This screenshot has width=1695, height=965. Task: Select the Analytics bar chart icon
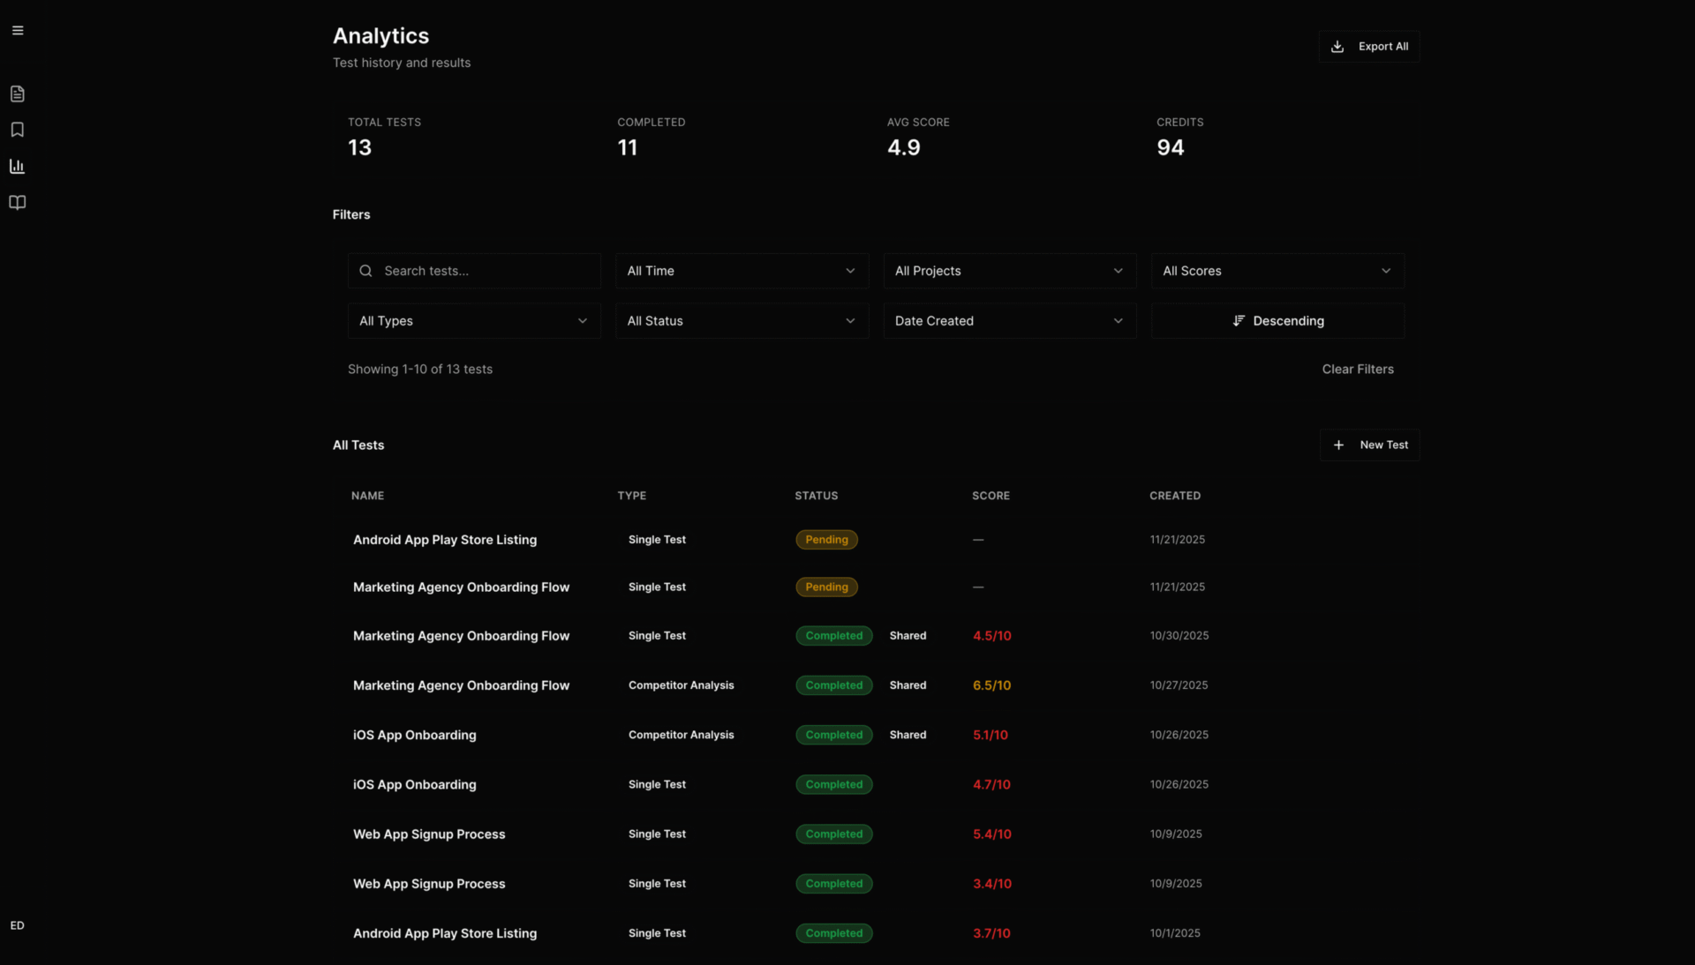pyautogui.click(x=17, y=166)
